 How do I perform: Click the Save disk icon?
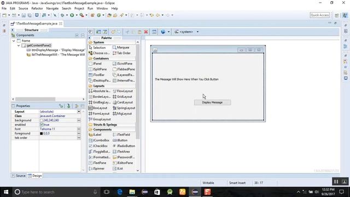(24, 15)
